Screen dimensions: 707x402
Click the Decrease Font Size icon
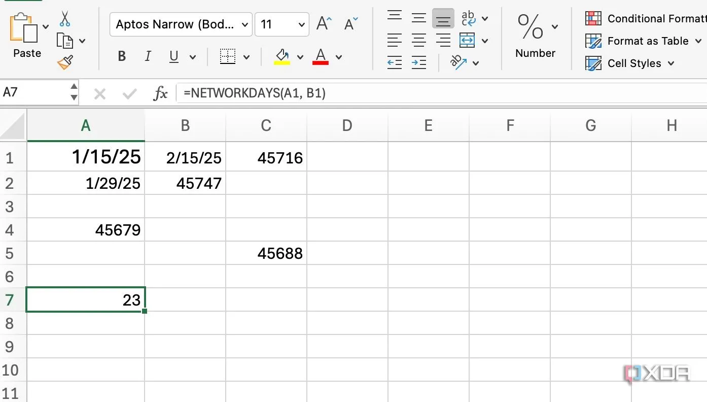351,24
